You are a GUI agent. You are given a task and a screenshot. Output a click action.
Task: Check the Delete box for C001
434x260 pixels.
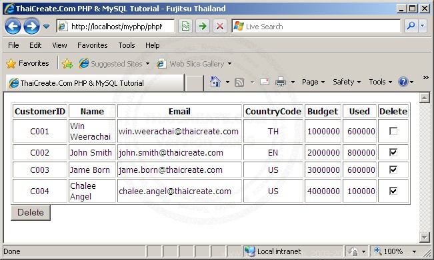pos(393,131)
